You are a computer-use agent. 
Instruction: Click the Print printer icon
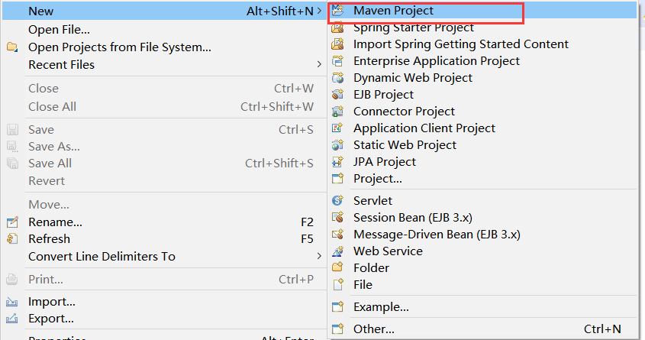tap(12, 280)
